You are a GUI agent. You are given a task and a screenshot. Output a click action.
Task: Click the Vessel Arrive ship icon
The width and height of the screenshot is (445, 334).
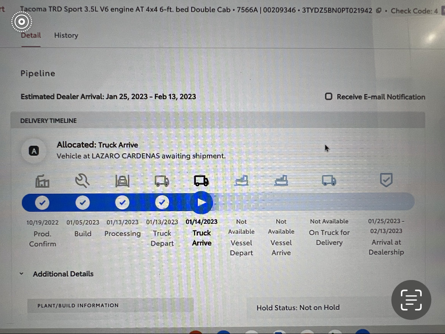click(x=281, y=180)
